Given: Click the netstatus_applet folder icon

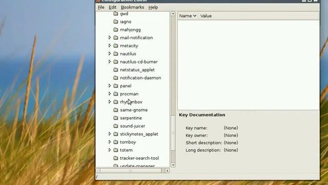Looking at the screenshot, I should 116,70.
